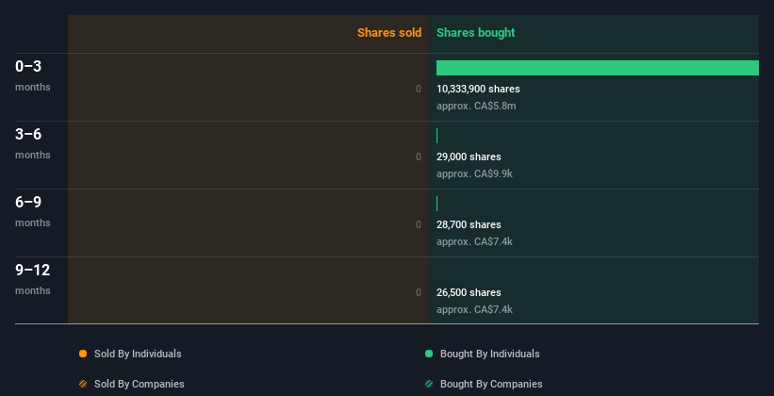Image resolution: width=774 pixels, height=396 pixels.
Task: Click the thin 6–9 months bought bar
Action: [x=436, y=204]
